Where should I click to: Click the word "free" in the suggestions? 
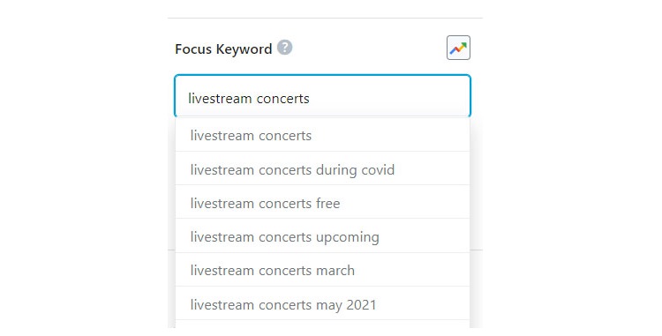[x=328, y=203]
